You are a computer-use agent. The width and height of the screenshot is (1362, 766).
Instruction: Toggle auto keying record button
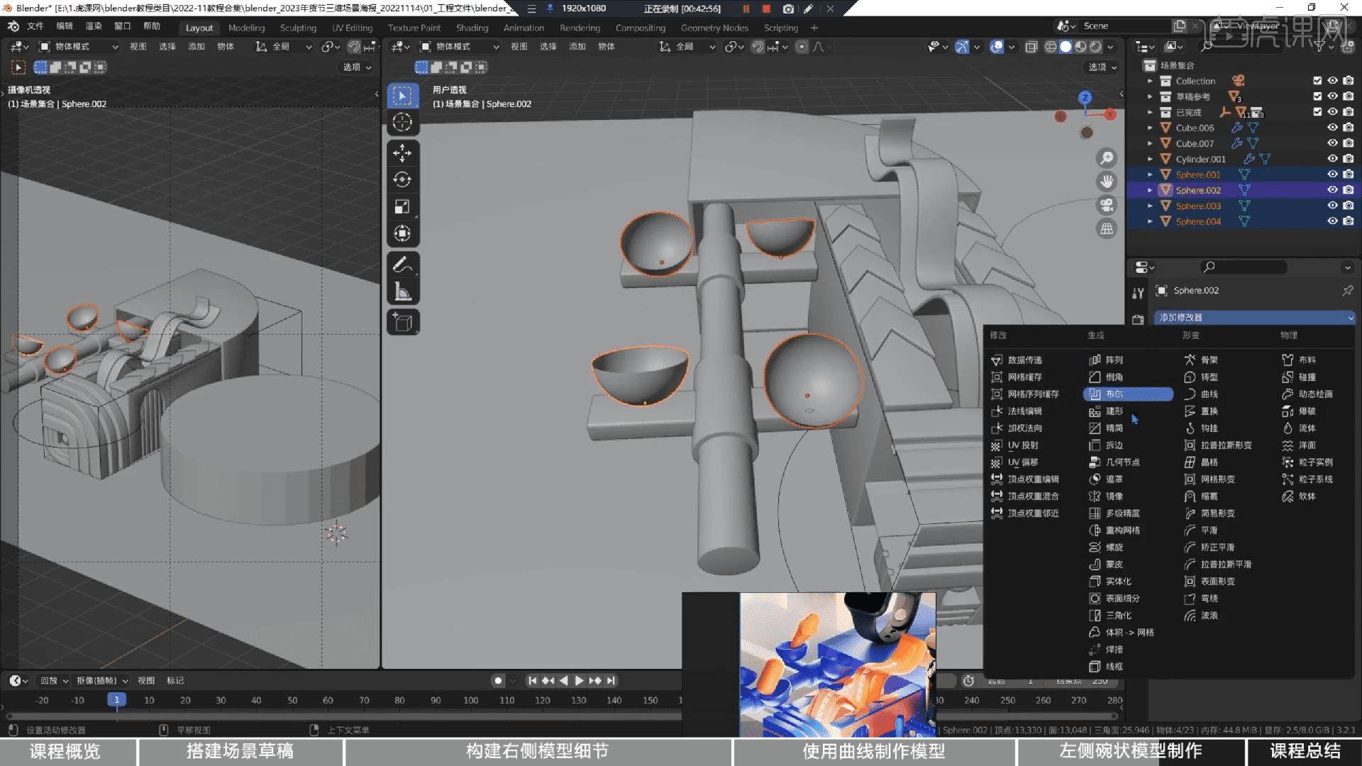(498, 681)
